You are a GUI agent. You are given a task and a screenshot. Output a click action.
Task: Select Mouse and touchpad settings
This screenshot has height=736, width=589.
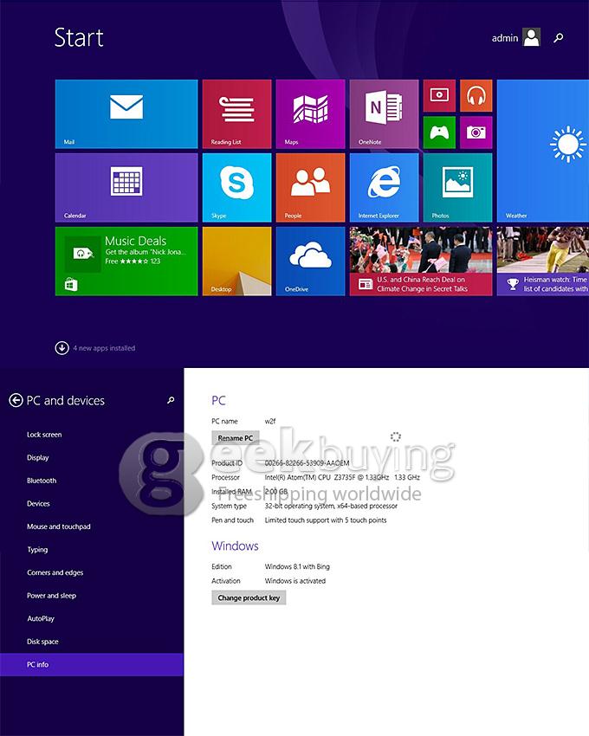click(x=59, y=526)
